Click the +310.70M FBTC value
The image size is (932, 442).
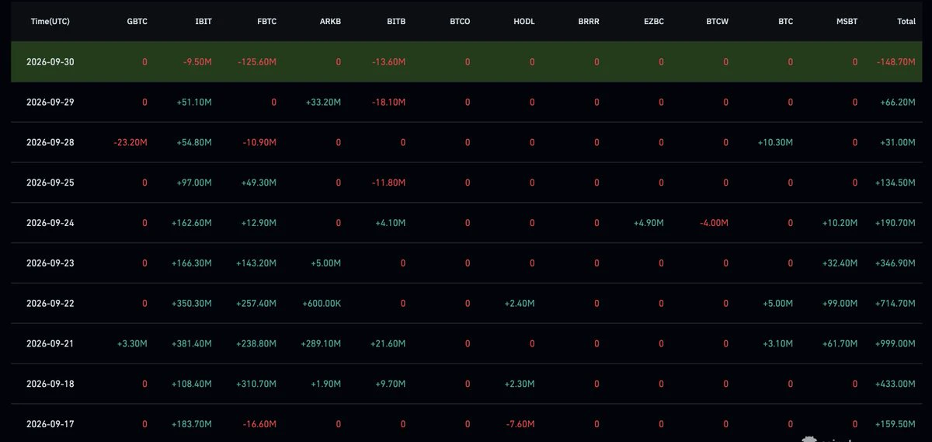pyautogui.click(x=257, y=384)
